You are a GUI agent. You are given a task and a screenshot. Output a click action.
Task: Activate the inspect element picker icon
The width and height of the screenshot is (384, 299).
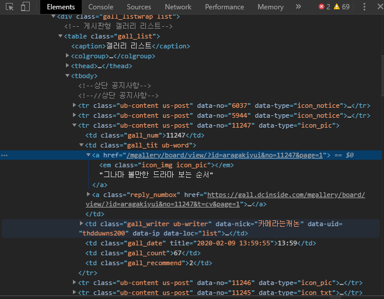pos(9,7)
